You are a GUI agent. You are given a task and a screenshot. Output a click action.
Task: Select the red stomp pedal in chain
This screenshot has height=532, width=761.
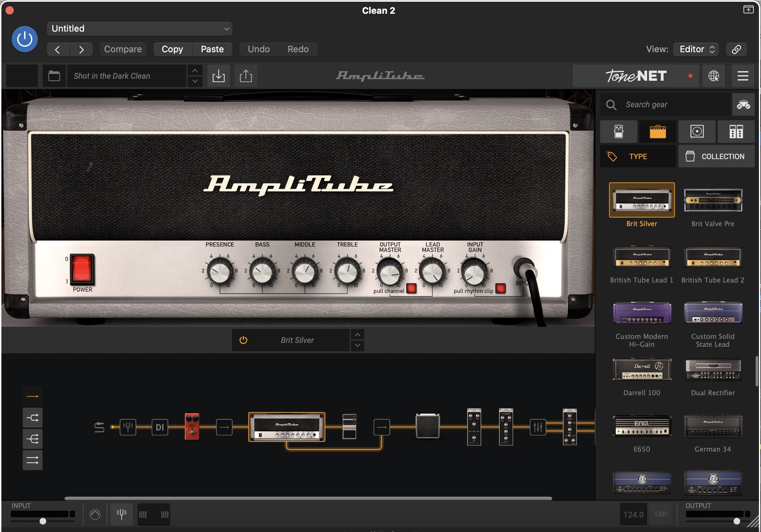192,426
